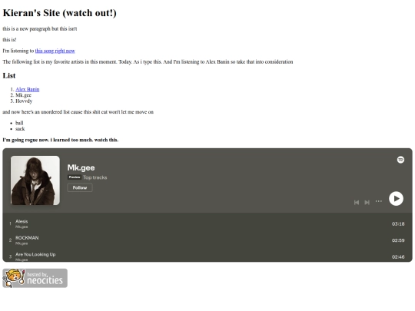415x311 pixels.
Task: Click the 'sack' bullet item
Action: (x=20, y=129)
